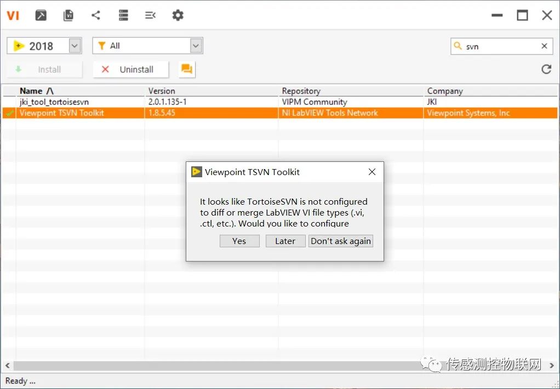Refresh the package list

pyautogui.click(x=546, y=69)
